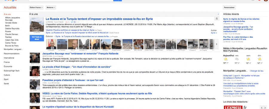The height and width of the screenshot is (109, 269).
Task: Select France section in sidebar
Action: [7, 62]
